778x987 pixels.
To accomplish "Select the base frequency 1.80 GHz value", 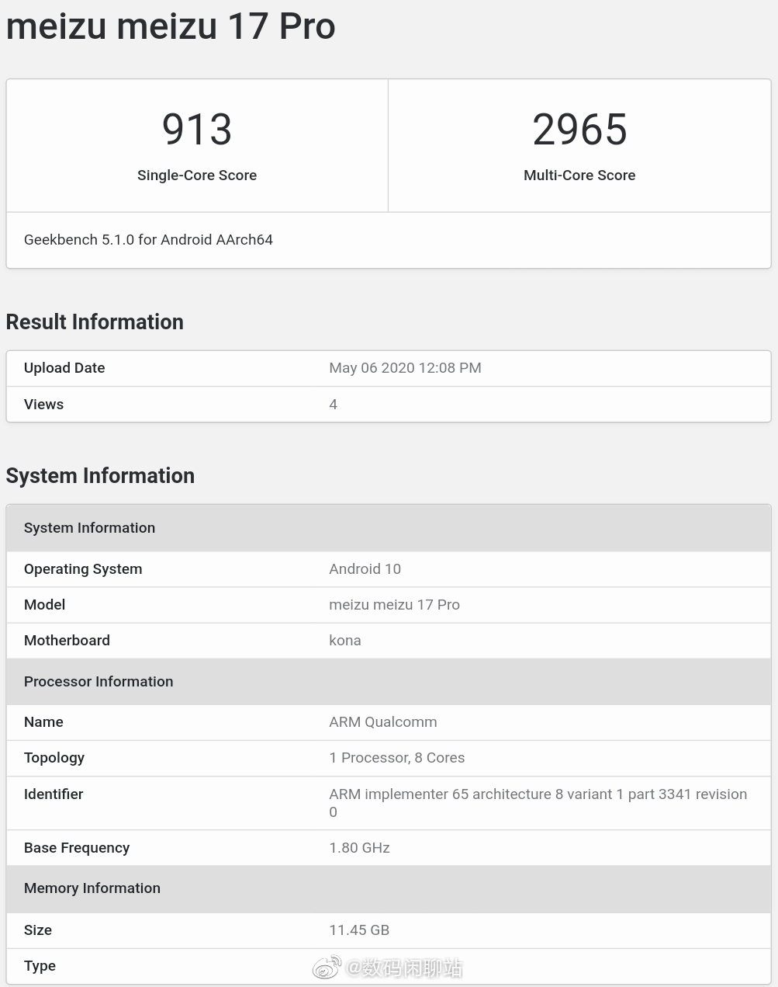I will pos(359,848).
